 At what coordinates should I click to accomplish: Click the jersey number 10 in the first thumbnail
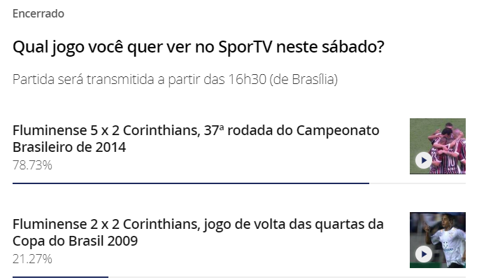click(x=452, y=161)
